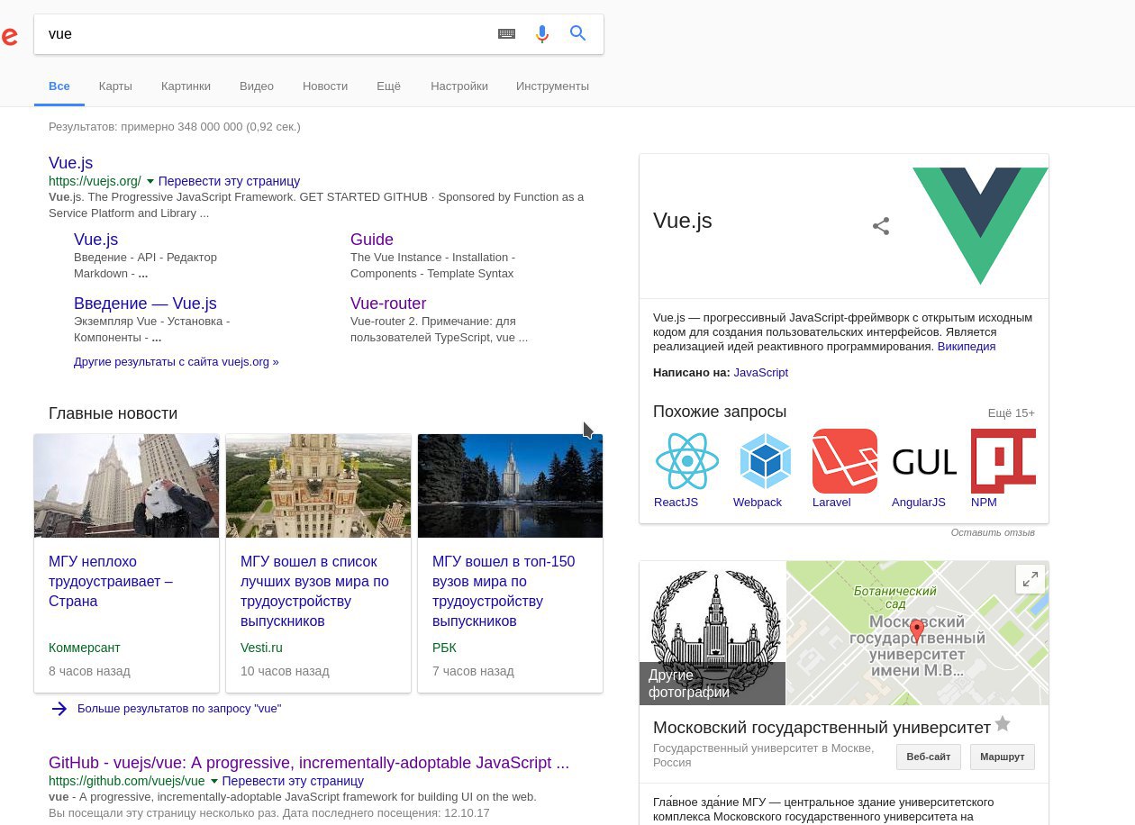This screenshot has height=825, width=1135.
Task: Open the Vue.js sitelink under first result
Action: tap(95, 240)
